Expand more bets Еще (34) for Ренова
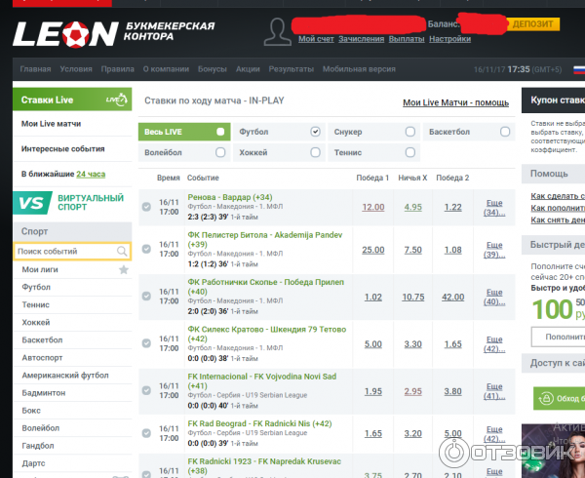The image size is (585, 478). tap(494, 207)
